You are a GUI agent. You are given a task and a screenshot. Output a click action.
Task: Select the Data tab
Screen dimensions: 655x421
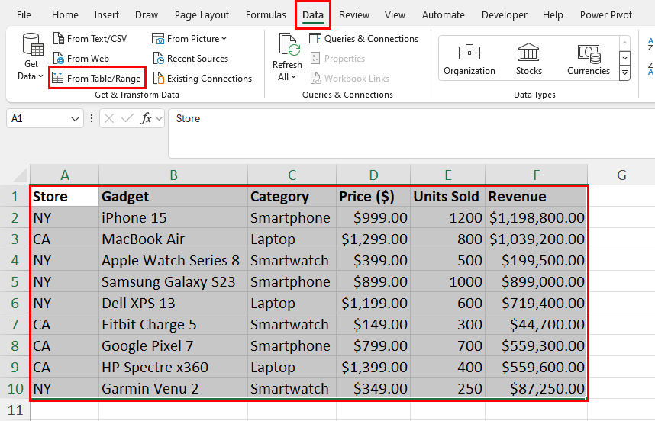point(313,15)
